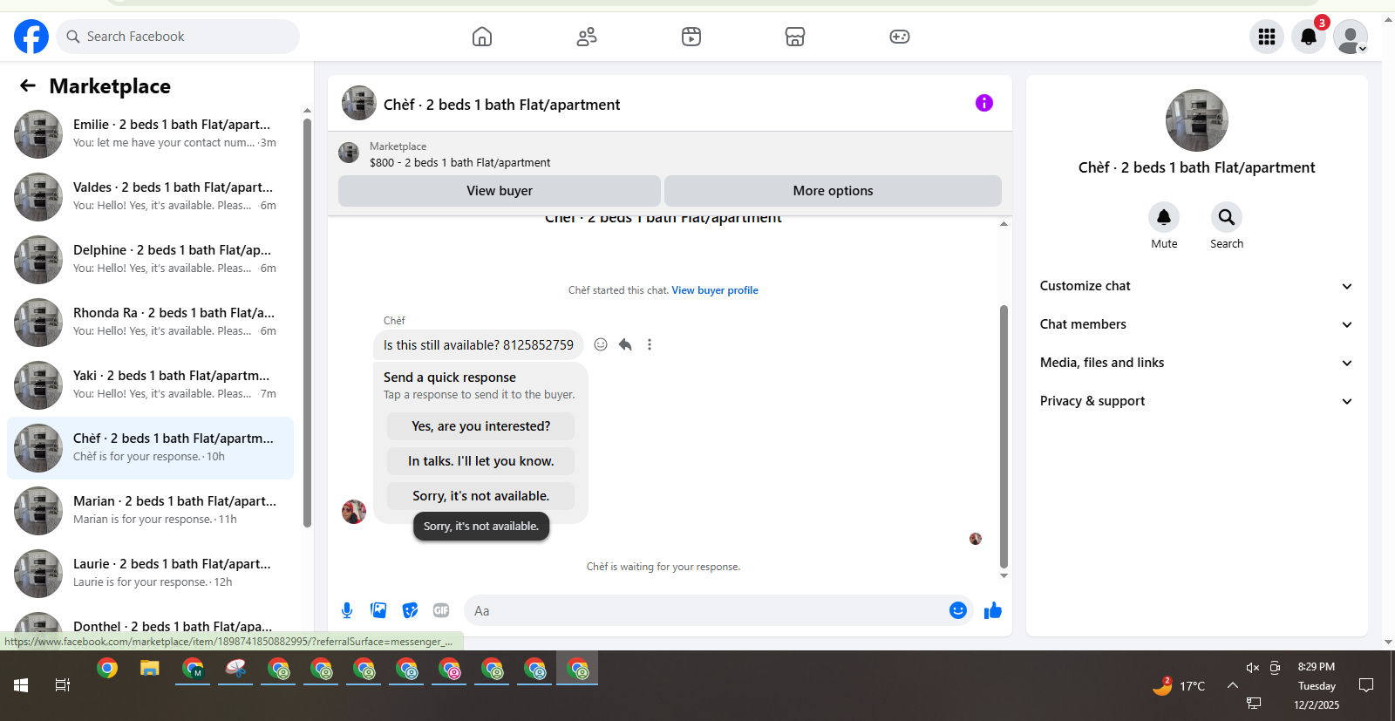Open Task View in the taskbar
Screen dimensions: 1395x721
pyautogui.click(x=63, y=685)
